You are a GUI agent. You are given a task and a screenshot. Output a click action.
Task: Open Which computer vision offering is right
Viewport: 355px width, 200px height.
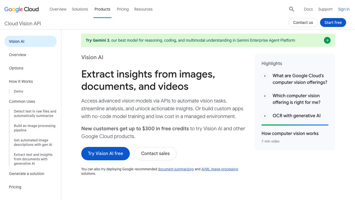coord(296,99)
